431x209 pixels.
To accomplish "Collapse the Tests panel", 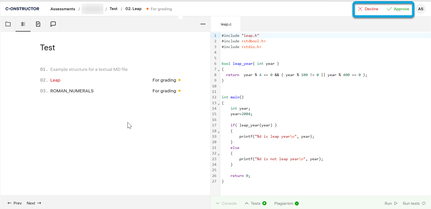I will click(253, 203).
